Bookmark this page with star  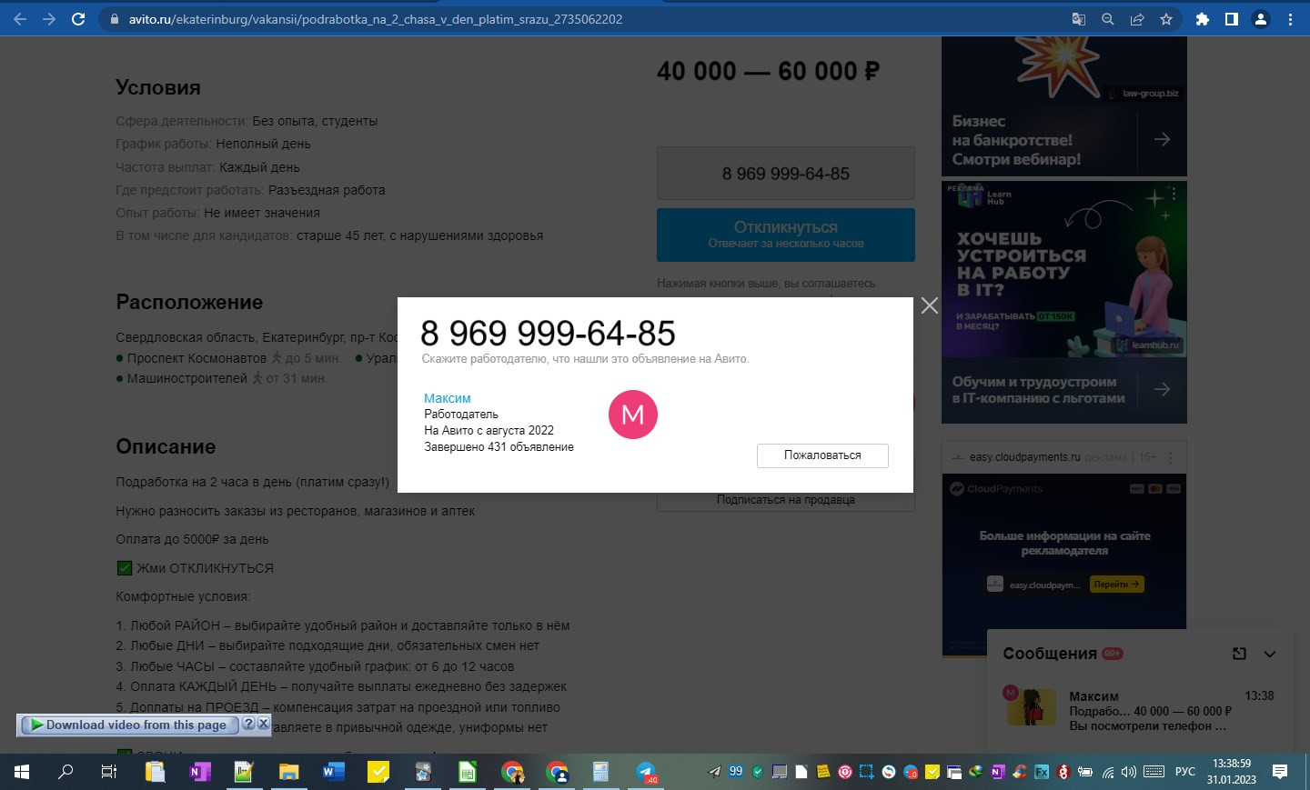click(x=1166, y=19)
